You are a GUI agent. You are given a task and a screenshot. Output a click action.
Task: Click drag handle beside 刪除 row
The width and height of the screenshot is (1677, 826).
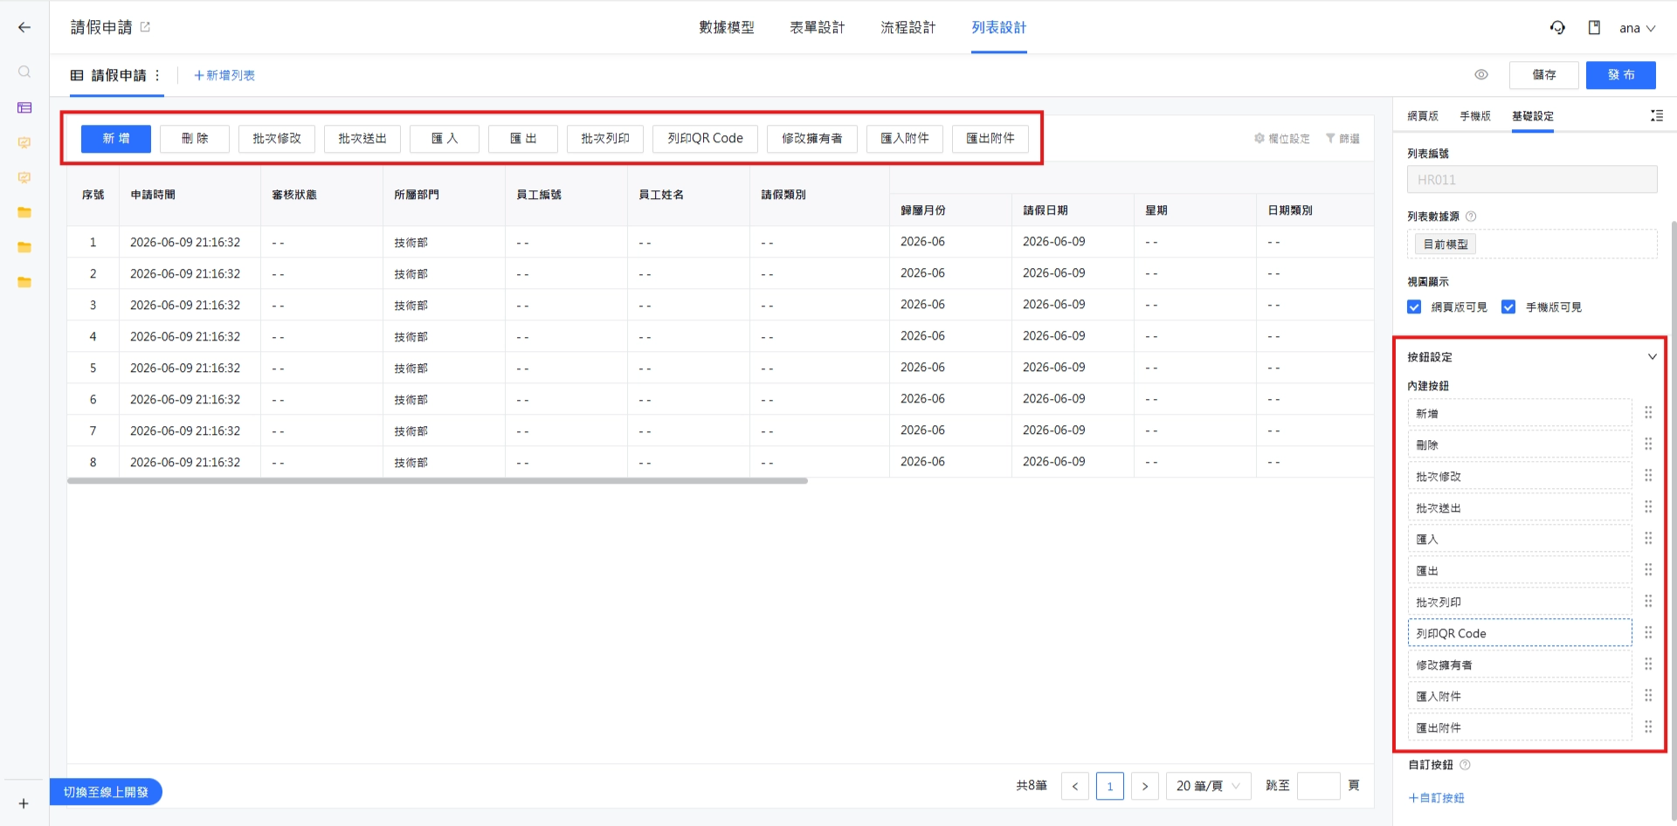tap(1648, 444)
